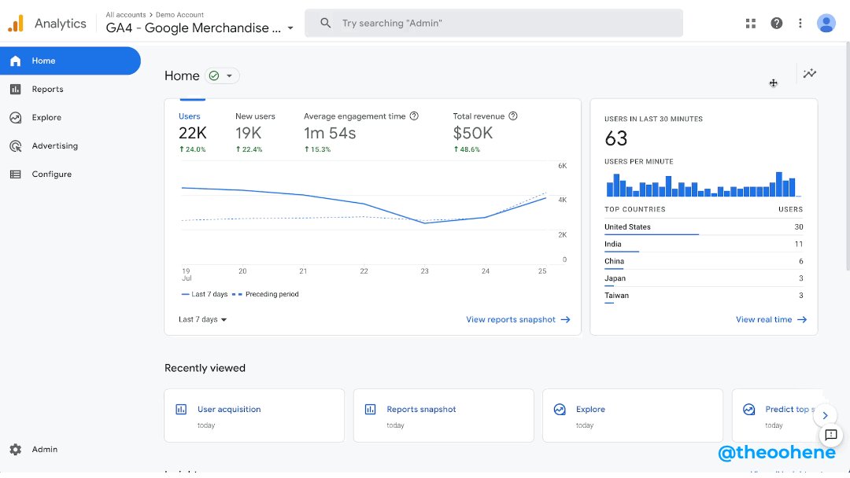Screen dimensions: 850x478
Task: Click the green checkmark status icon by Home
Action: [214, 75]
